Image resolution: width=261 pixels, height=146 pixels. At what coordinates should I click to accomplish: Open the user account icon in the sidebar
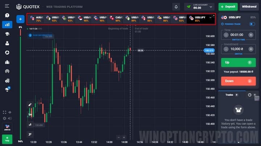7,43
